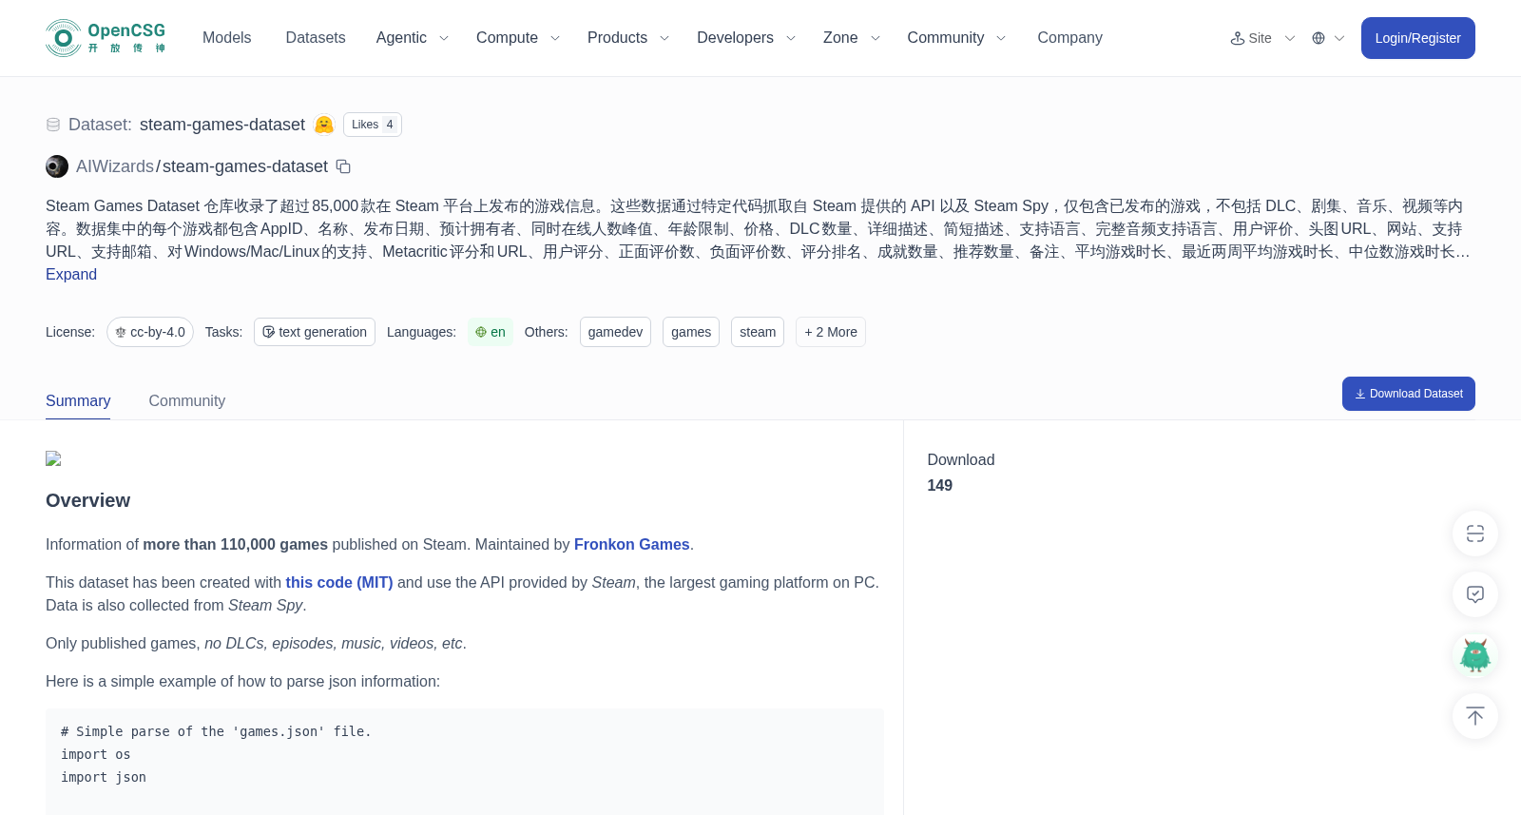Screen dimensions: 1521x815
Task: Click the gamedev tag
Action: [615, 332]
